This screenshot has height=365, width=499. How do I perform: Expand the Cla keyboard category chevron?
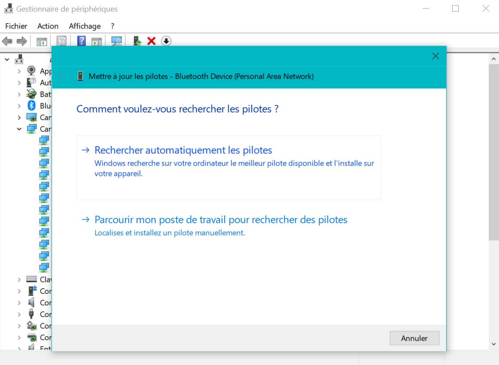click(x=19, y=280)
